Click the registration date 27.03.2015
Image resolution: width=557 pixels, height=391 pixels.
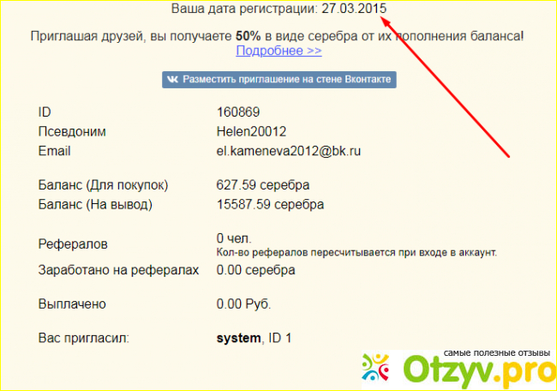point(354,8)
